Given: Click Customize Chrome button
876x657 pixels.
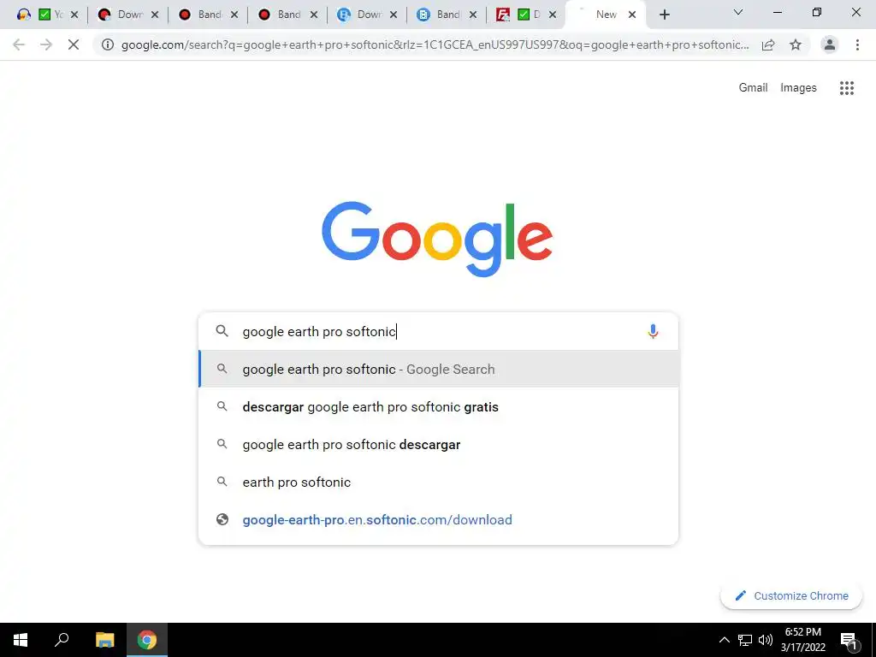Looking at the screenshot, I should (791, 595).
